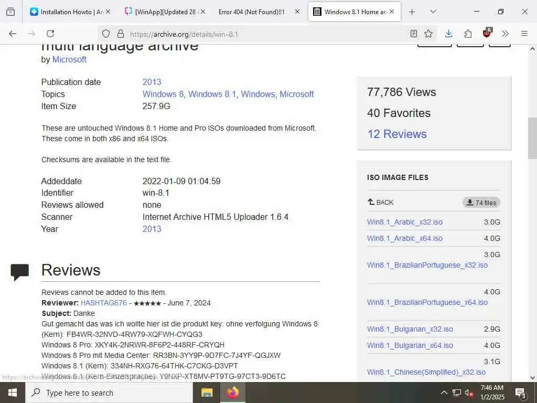Open the extensions puzzle icon
The height and width of the screenshot is (403, 537).
tap(468, 34)
